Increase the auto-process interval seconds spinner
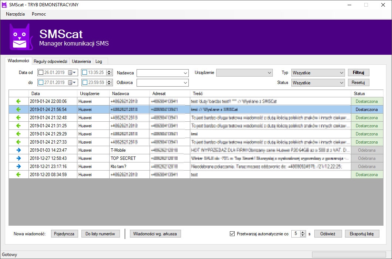392x259 pixels. pos(303,232)
